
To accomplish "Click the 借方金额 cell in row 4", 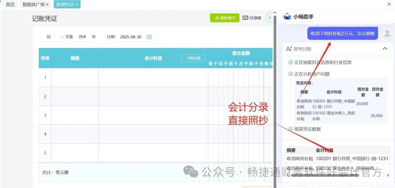I will (x=240, y=134).
